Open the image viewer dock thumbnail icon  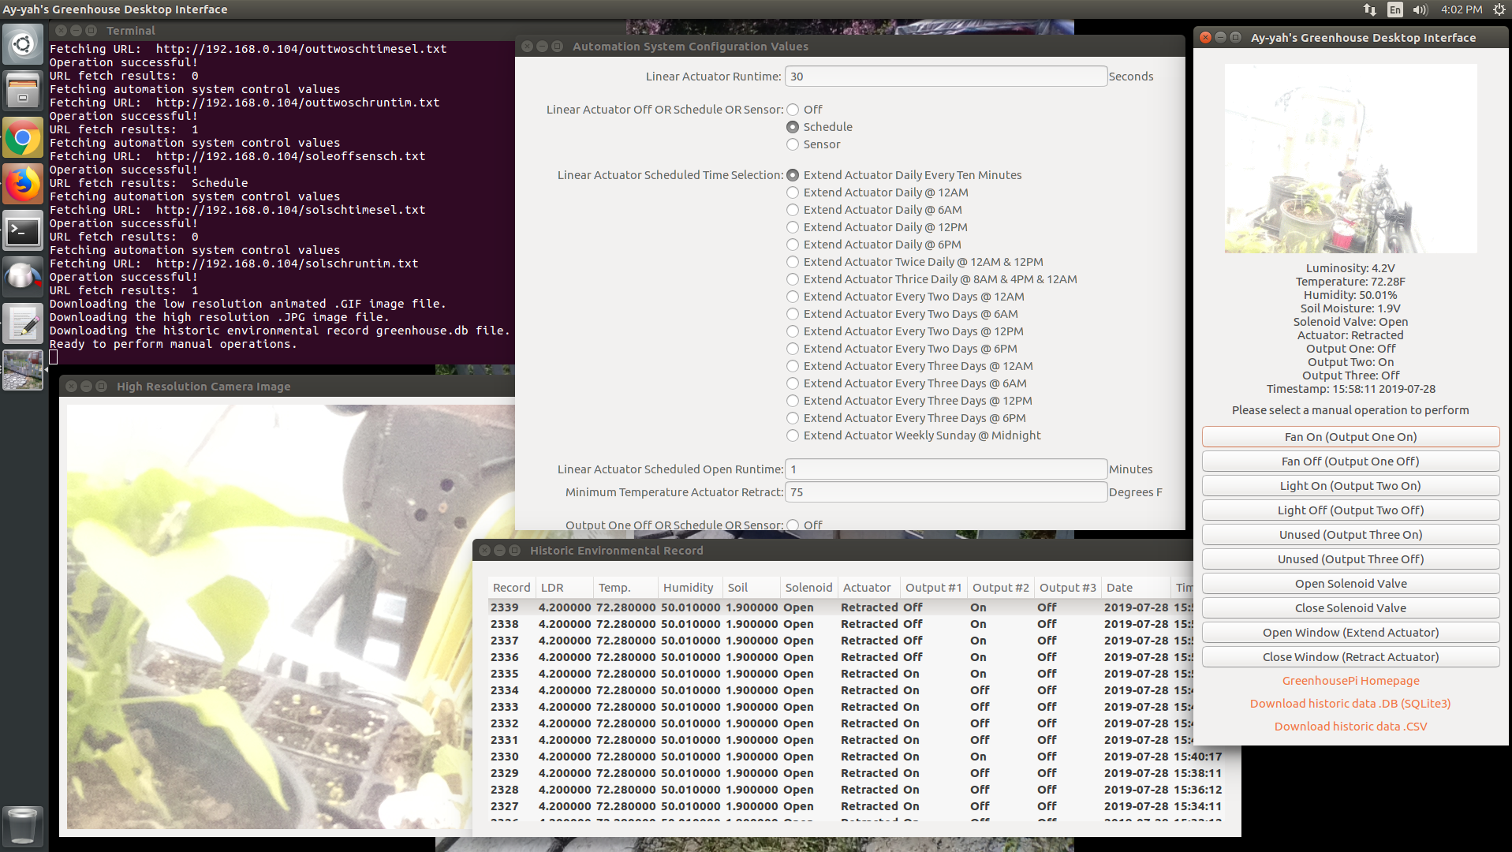pos(23,370)
